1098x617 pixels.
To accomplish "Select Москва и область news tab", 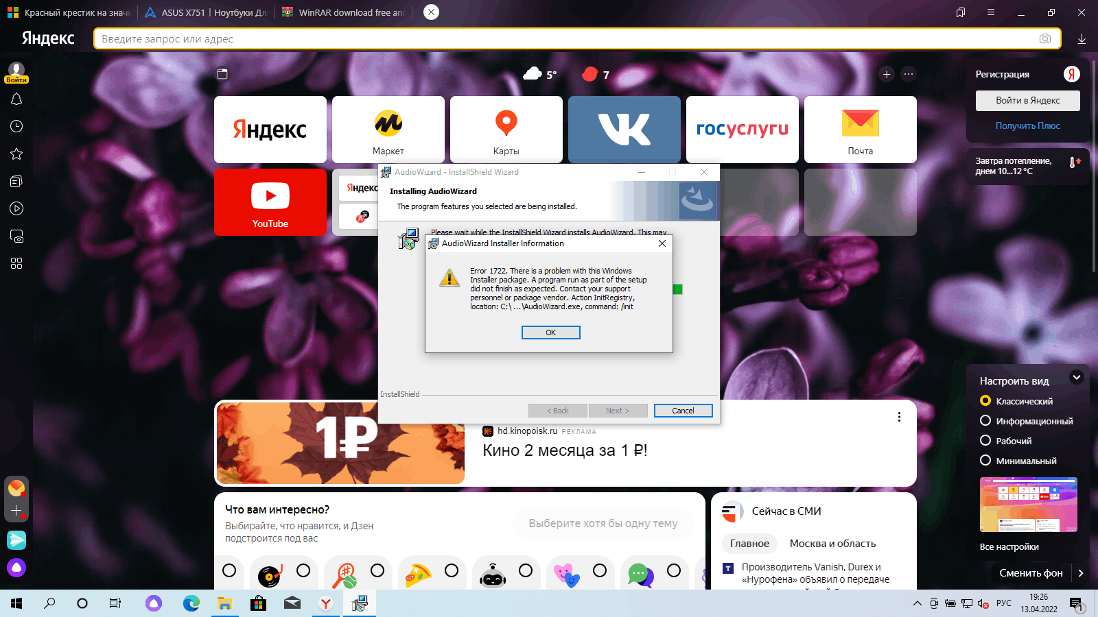I will 832,544.
